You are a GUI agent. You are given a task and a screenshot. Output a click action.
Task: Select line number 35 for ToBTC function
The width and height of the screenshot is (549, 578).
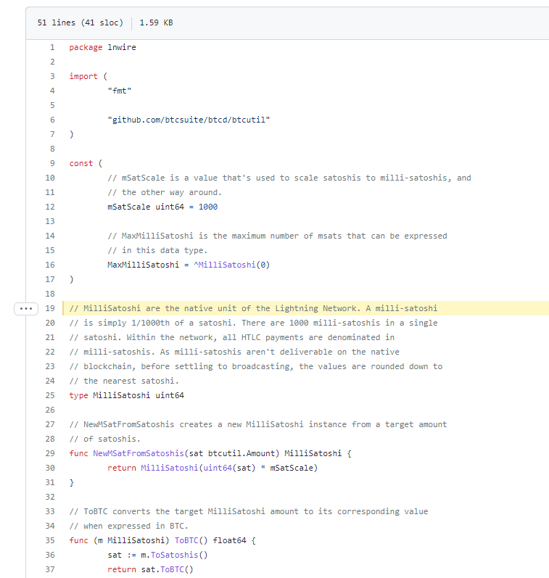(x=50, y=540)
